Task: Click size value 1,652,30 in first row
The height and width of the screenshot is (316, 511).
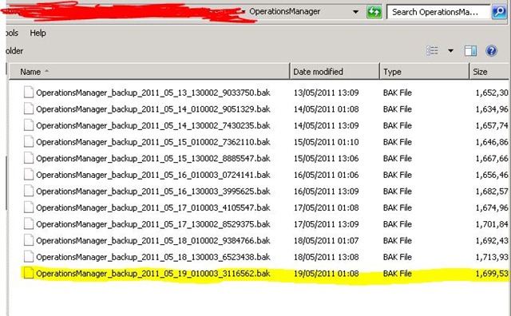Action: click(492, 93)
